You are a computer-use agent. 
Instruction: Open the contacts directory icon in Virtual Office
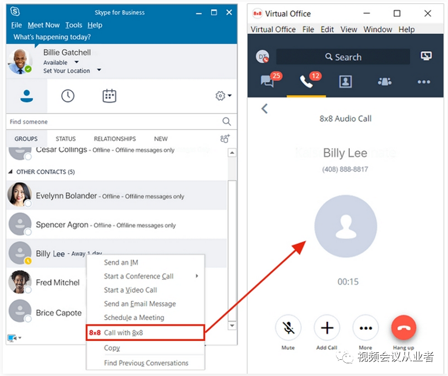coord(345,82)
